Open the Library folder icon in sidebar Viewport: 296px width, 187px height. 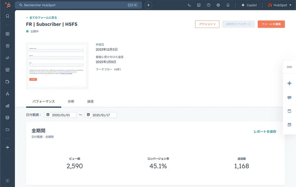[x=7, y=129]
